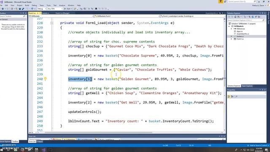The width and height of the screenshot is (270, 152).
Task: Open the GiftBaskets.Form1 type navigation dropdown
Action: coord(127,16)
